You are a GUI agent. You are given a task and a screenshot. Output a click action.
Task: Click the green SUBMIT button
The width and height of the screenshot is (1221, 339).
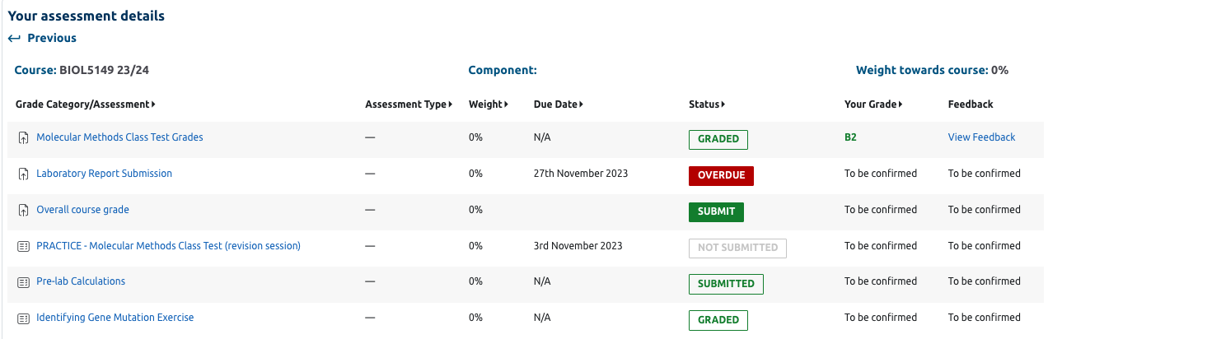click(716, 211)
